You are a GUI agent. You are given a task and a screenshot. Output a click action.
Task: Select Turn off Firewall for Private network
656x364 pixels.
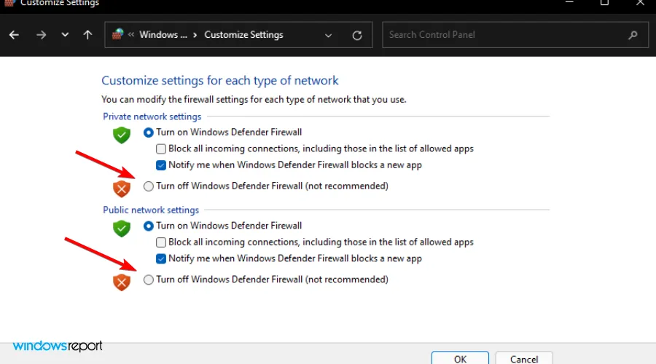pyautogui.click(x=149, y=186)
